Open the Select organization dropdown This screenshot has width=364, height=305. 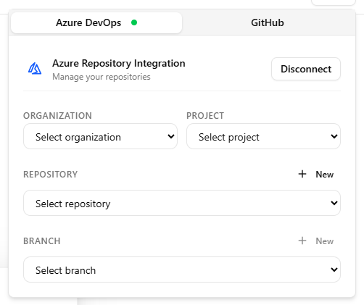(100, 136)
